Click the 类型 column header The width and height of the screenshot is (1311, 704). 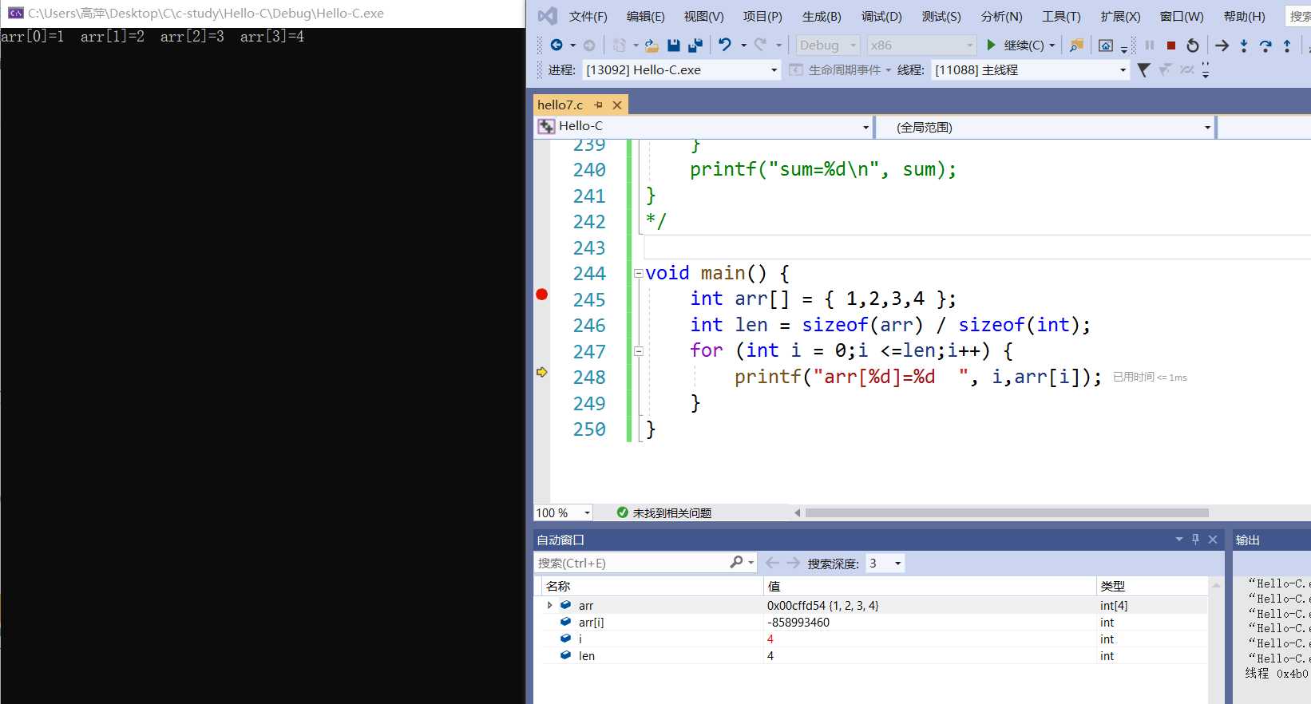click(1152, 586)
